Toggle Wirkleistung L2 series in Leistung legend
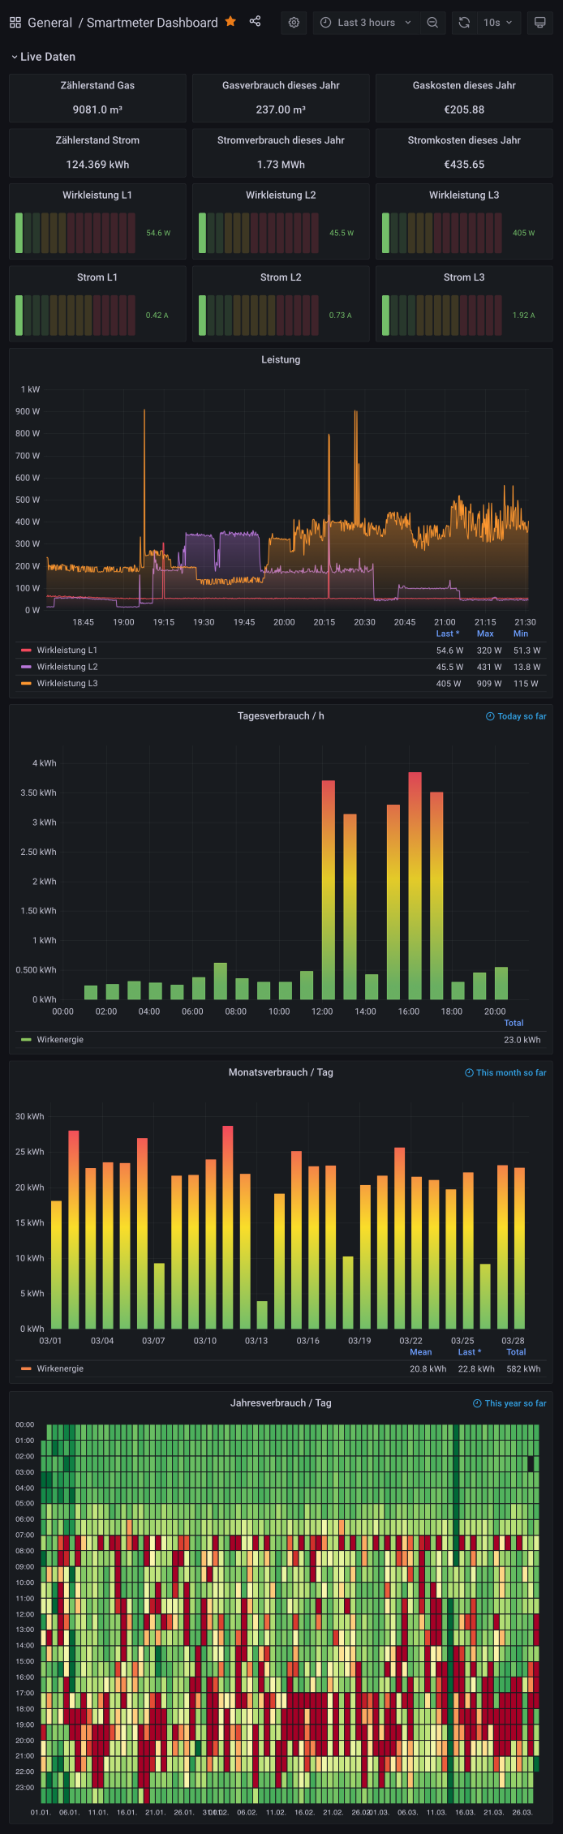This screenshot has height=1834, width=563. tap(67, 667)
